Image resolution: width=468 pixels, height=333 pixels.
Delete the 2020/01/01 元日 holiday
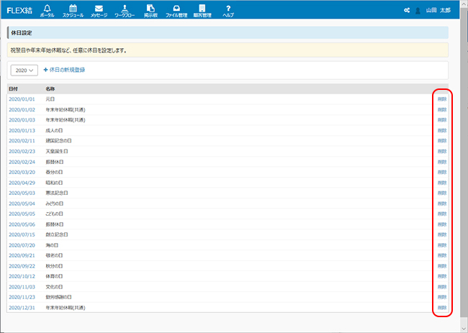[x=442, y=99]
